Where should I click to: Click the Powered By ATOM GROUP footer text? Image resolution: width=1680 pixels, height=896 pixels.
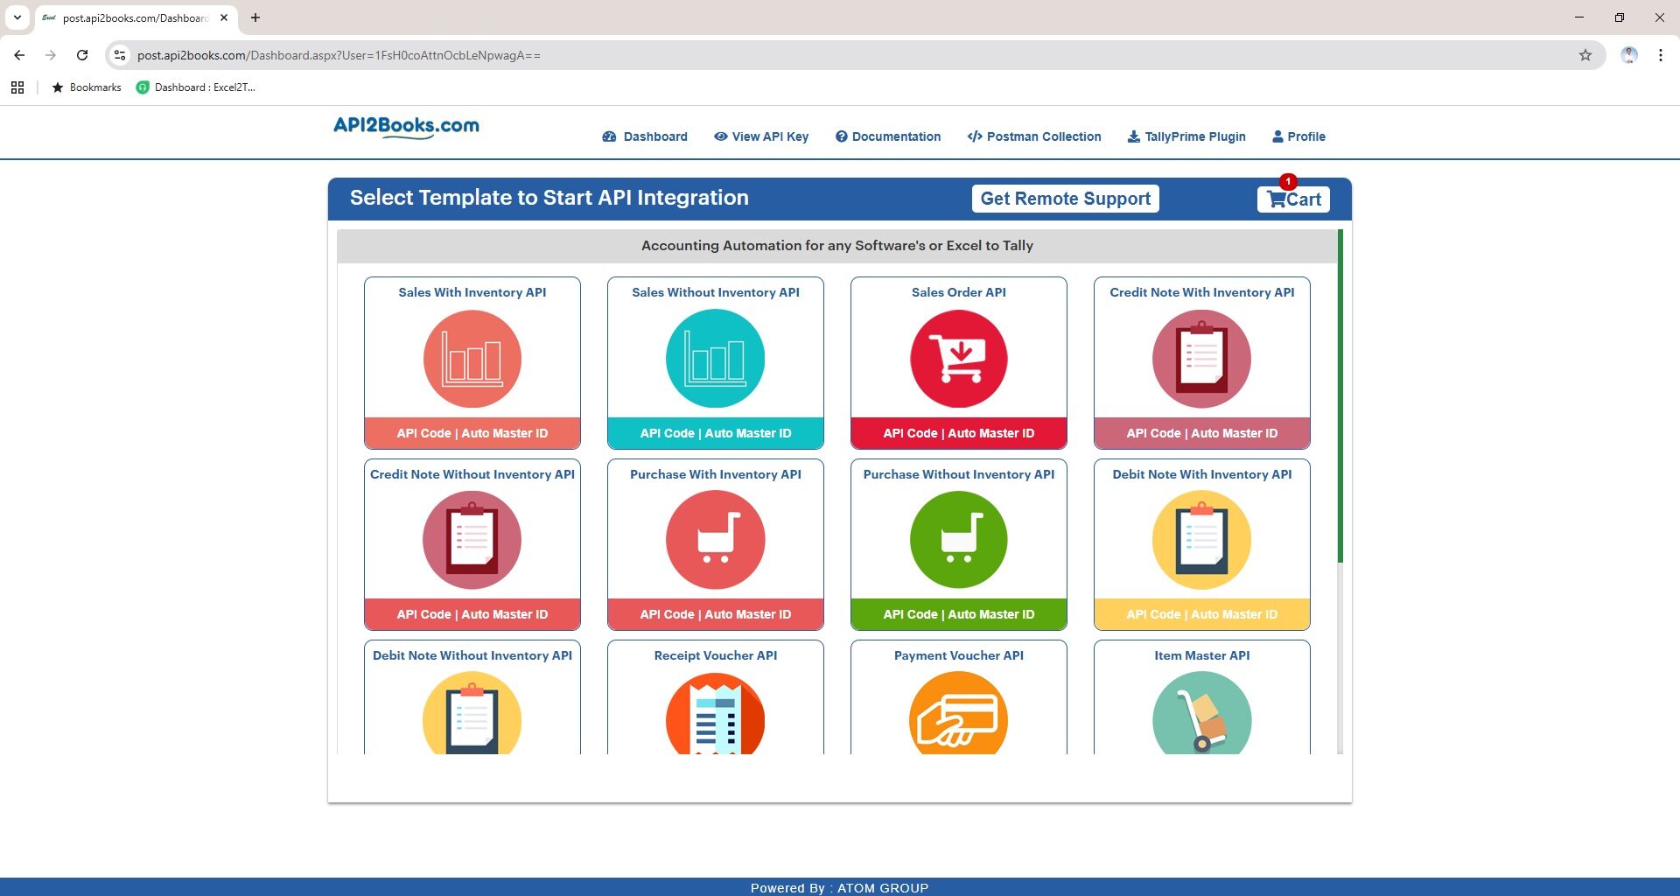click(840, 887)
